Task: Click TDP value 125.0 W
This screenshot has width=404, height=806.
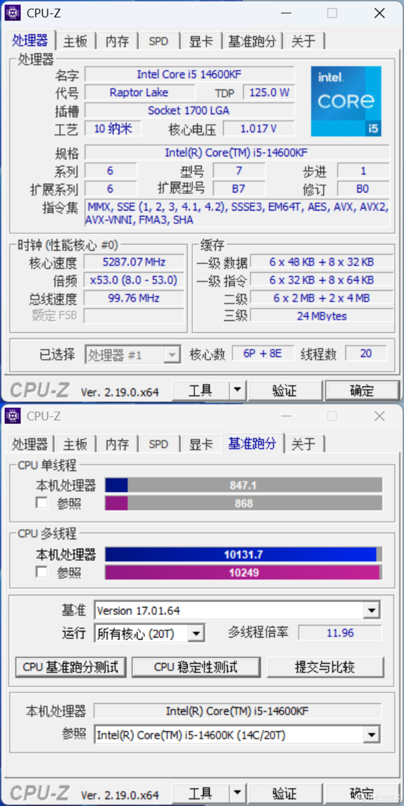Action: [x=269, y=92]
